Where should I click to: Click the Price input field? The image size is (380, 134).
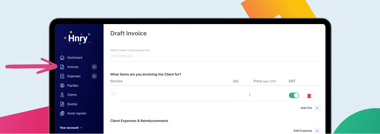pyautogui.click(x=269, y=95)
